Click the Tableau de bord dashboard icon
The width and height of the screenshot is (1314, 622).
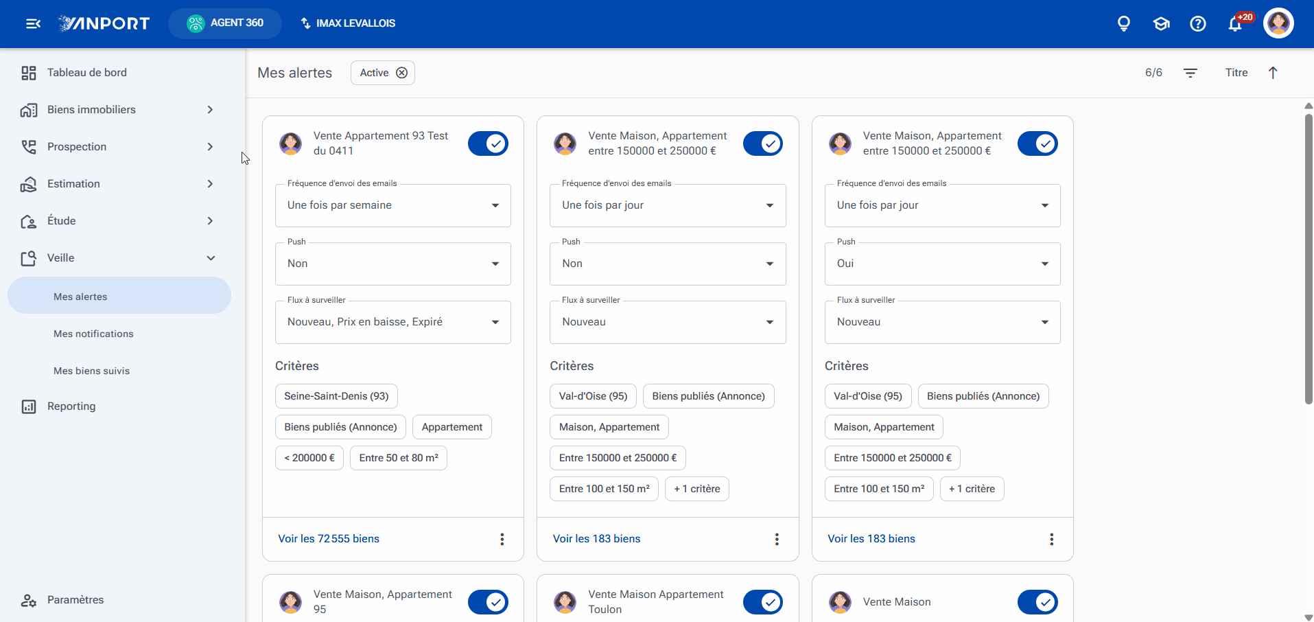click(x=29, y=73)
